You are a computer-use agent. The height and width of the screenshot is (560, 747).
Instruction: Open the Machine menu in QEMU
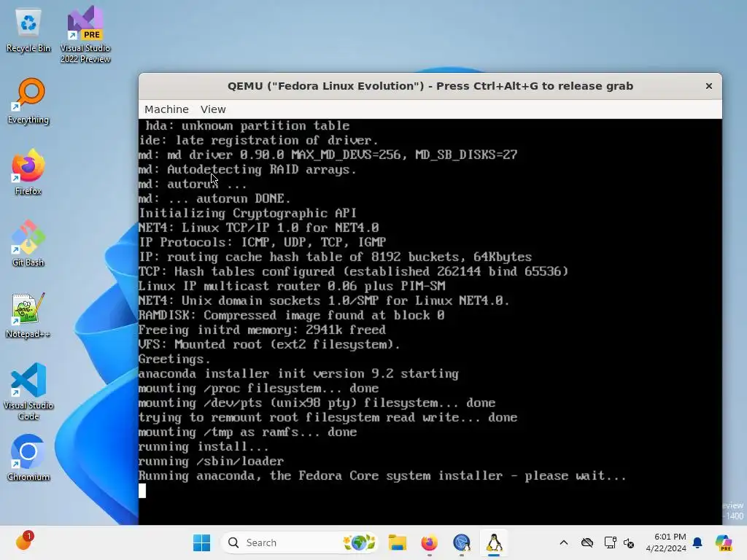click(x=166, y=109)
